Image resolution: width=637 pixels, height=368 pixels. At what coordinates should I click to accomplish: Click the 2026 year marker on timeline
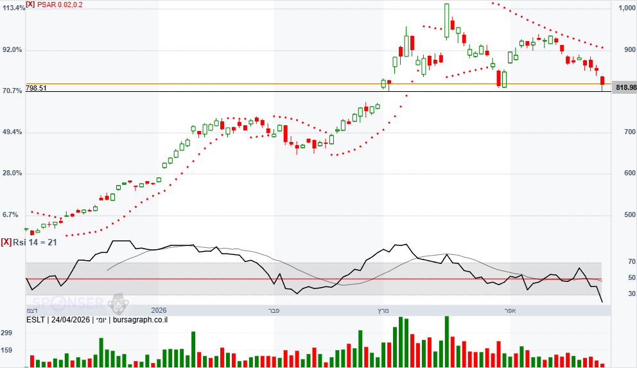159,310
